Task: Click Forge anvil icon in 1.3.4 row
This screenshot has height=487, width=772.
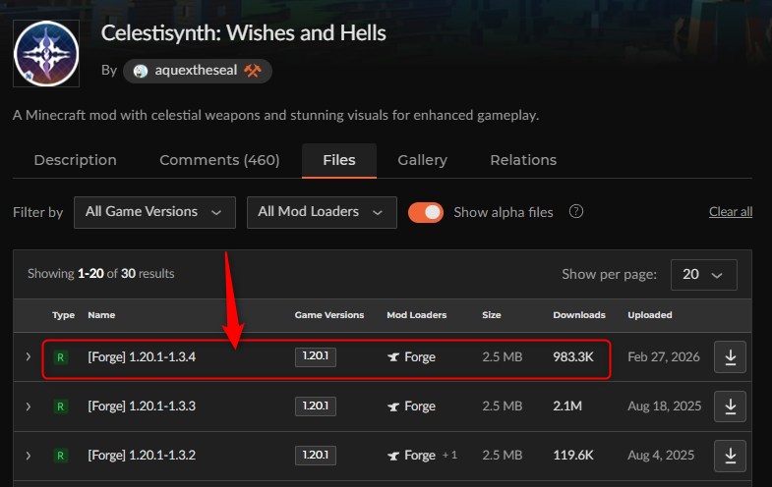Action: click(x=393, y=357)
